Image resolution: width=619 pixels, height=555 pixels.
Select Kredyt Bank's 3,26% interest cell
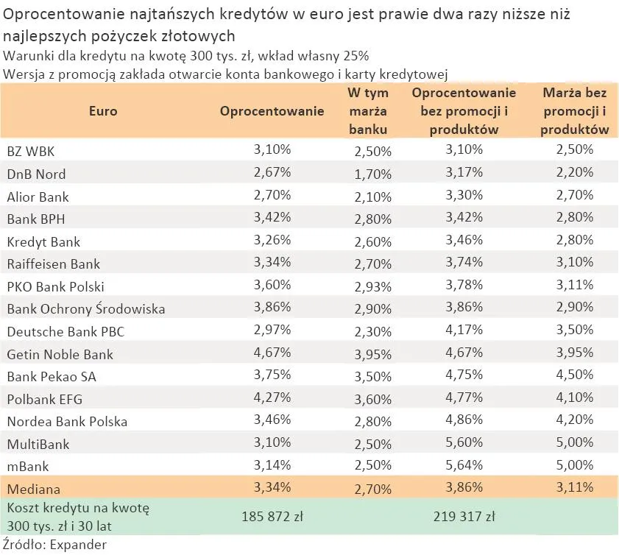272,240
